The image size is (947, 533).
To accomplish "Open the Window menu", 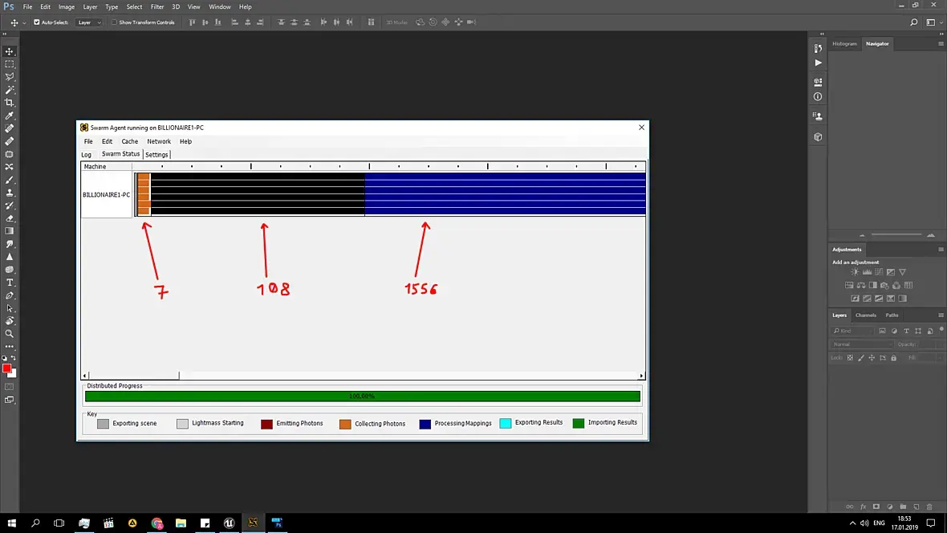I will coord(220,6).
